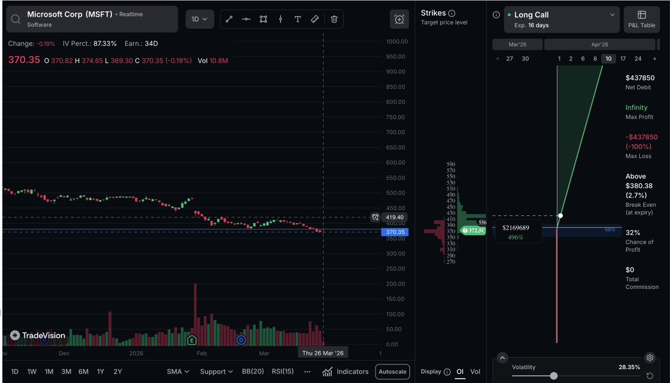Viewport: 670px width, 383px height.
Task: Select the Apr'26 expiration month
Action: tap(600, 45)
